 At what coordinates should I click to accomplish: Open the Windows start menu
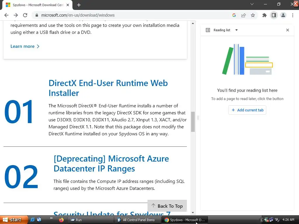pos(13,220)
